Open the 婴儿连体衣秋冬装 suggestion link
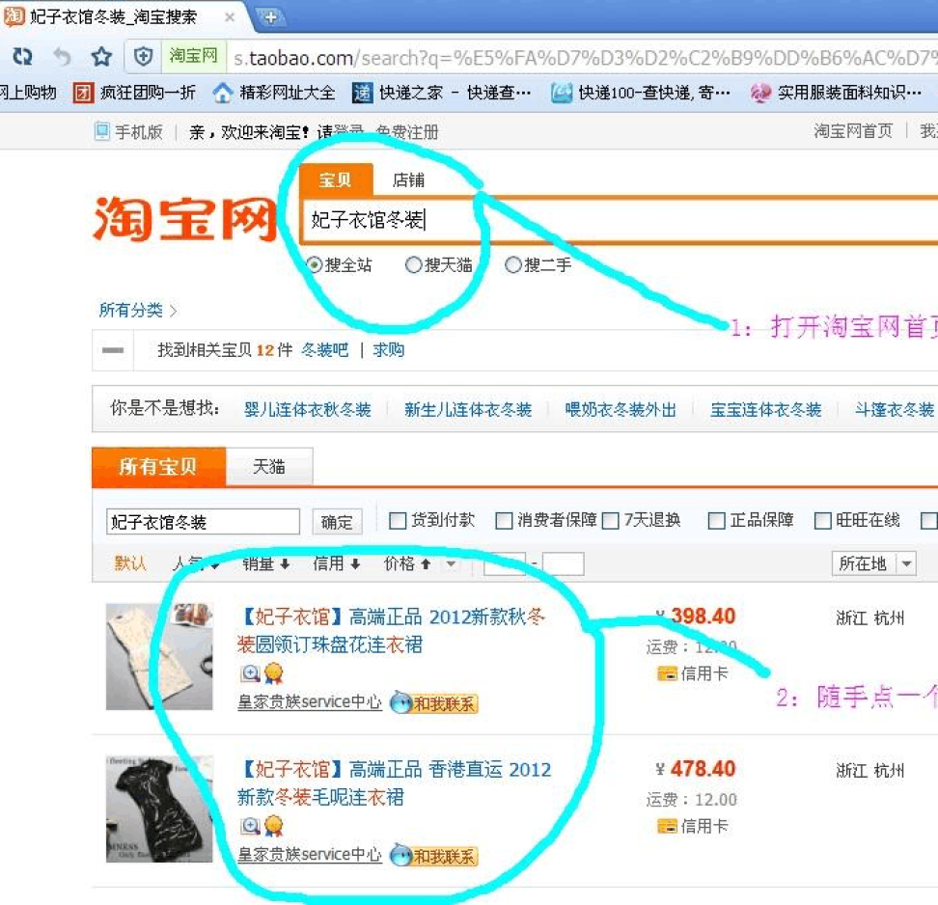 308,409
